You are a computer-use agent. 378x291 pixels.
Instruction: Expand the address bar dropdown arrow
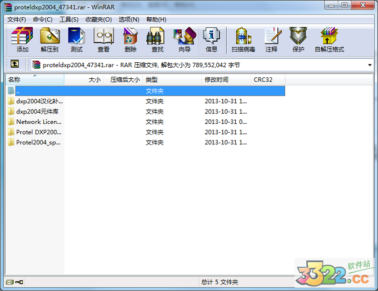tap(370, 65)
